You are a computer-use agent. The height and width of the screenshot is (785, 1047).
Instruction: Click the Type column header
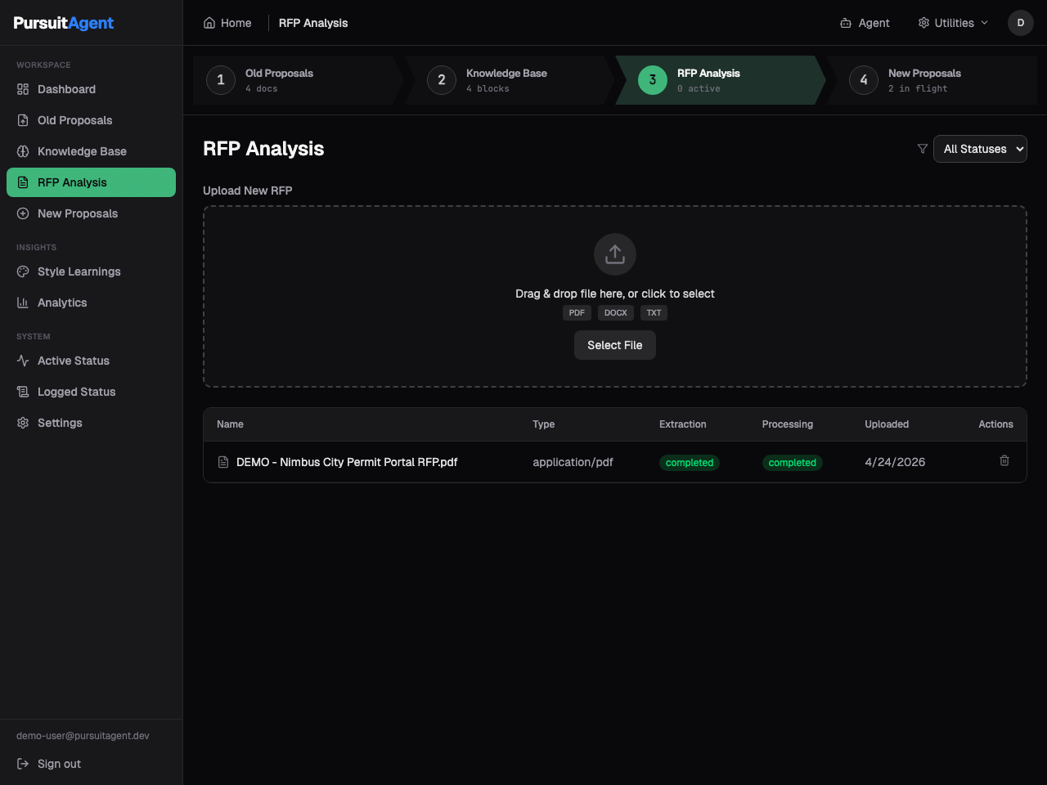tap(544, 424)
